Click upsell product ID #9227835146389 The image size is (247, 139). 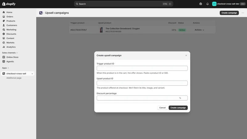[x=113, y=32]
